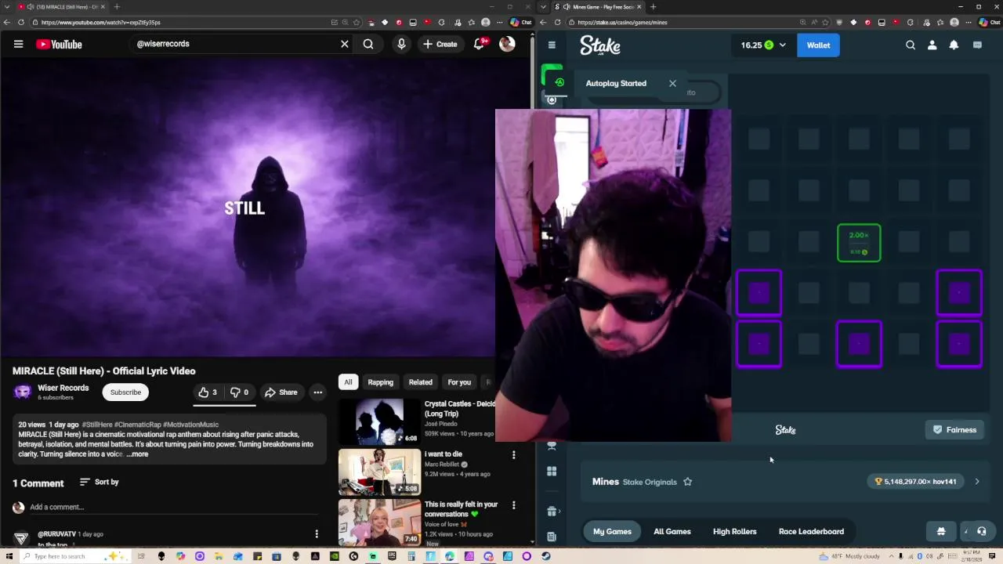Image resolution: width=1003 pixels, height=564 pixels.
Task: Select the Rapping filter chip
Action: coord(380,382)
